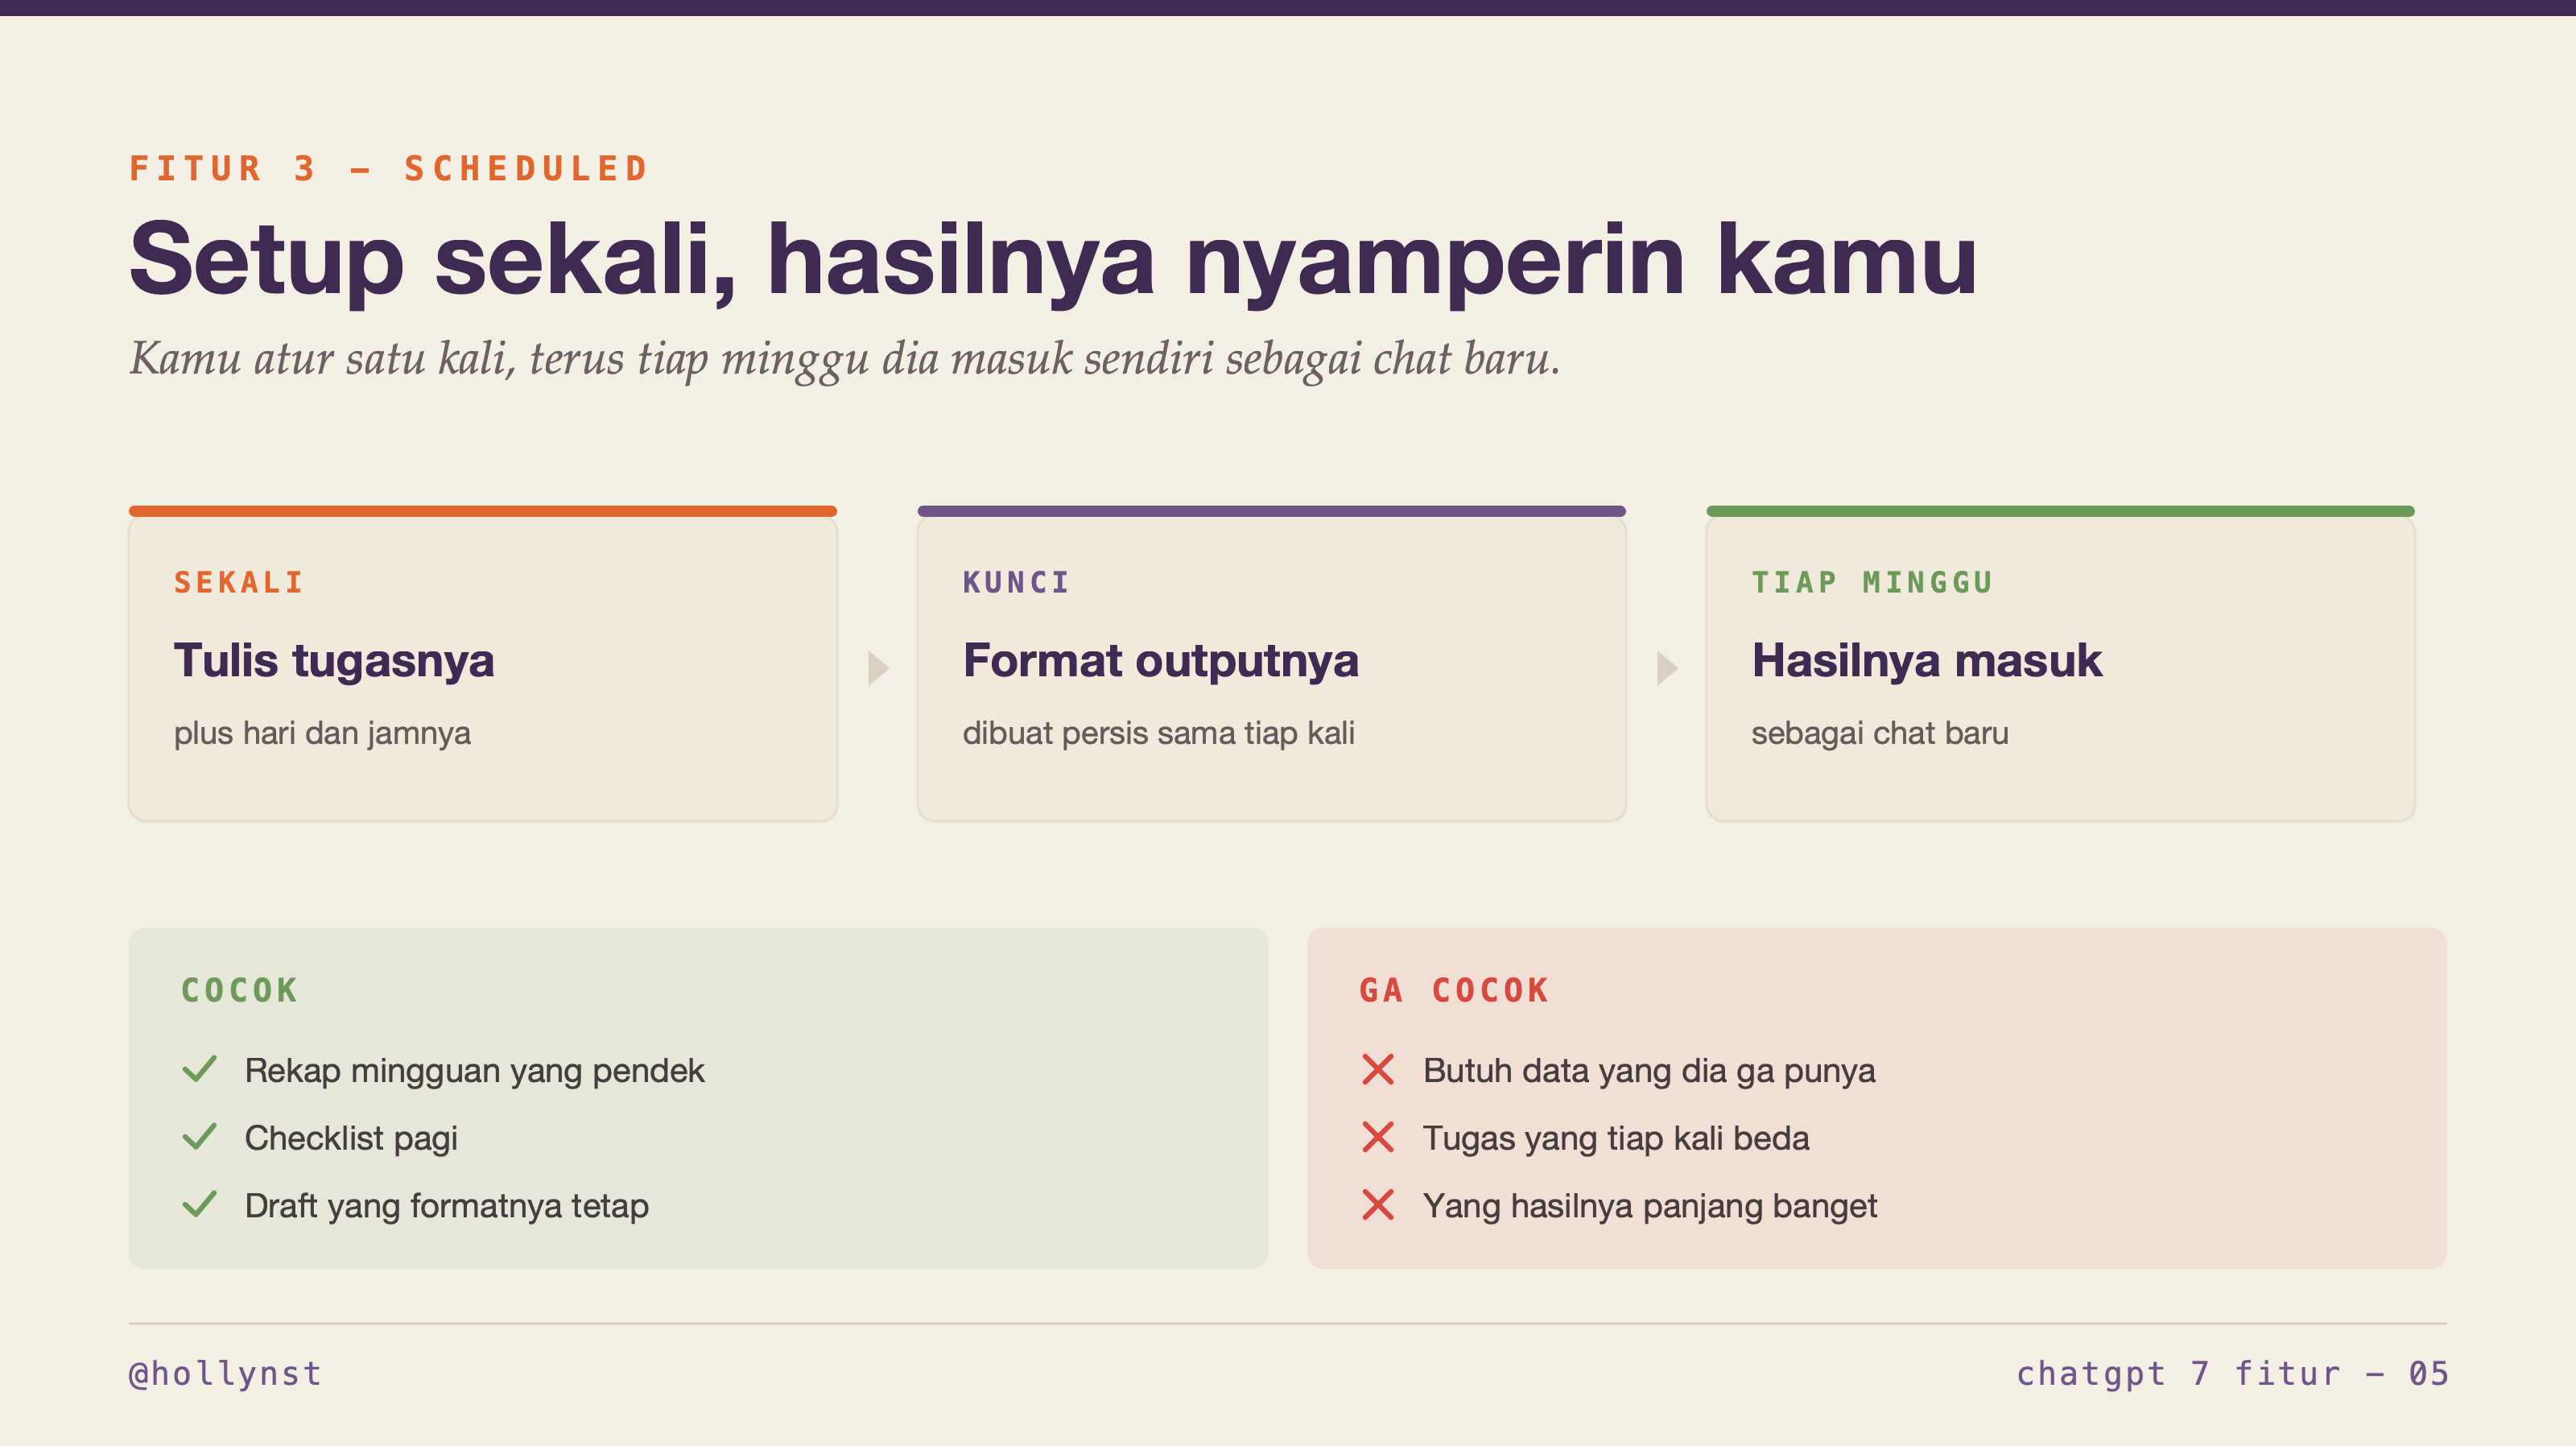This screenshot has height=1446, width=2576.
Task: Select the FITUR 3 – SCHEDULED label
Action: coord(389,168)
